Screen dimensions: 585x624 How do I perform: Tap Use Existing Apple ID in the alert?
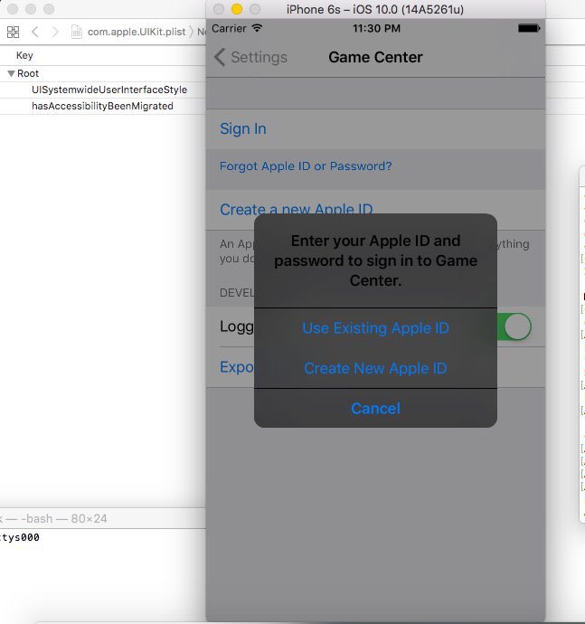(x=375, y=328)
